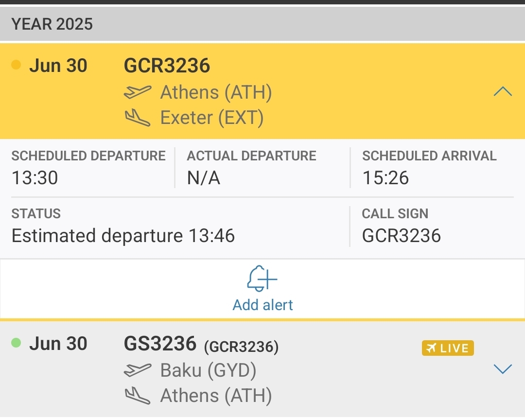
Task: Click the Estimated departure 13:46 status text
Action: pos(123,235)
